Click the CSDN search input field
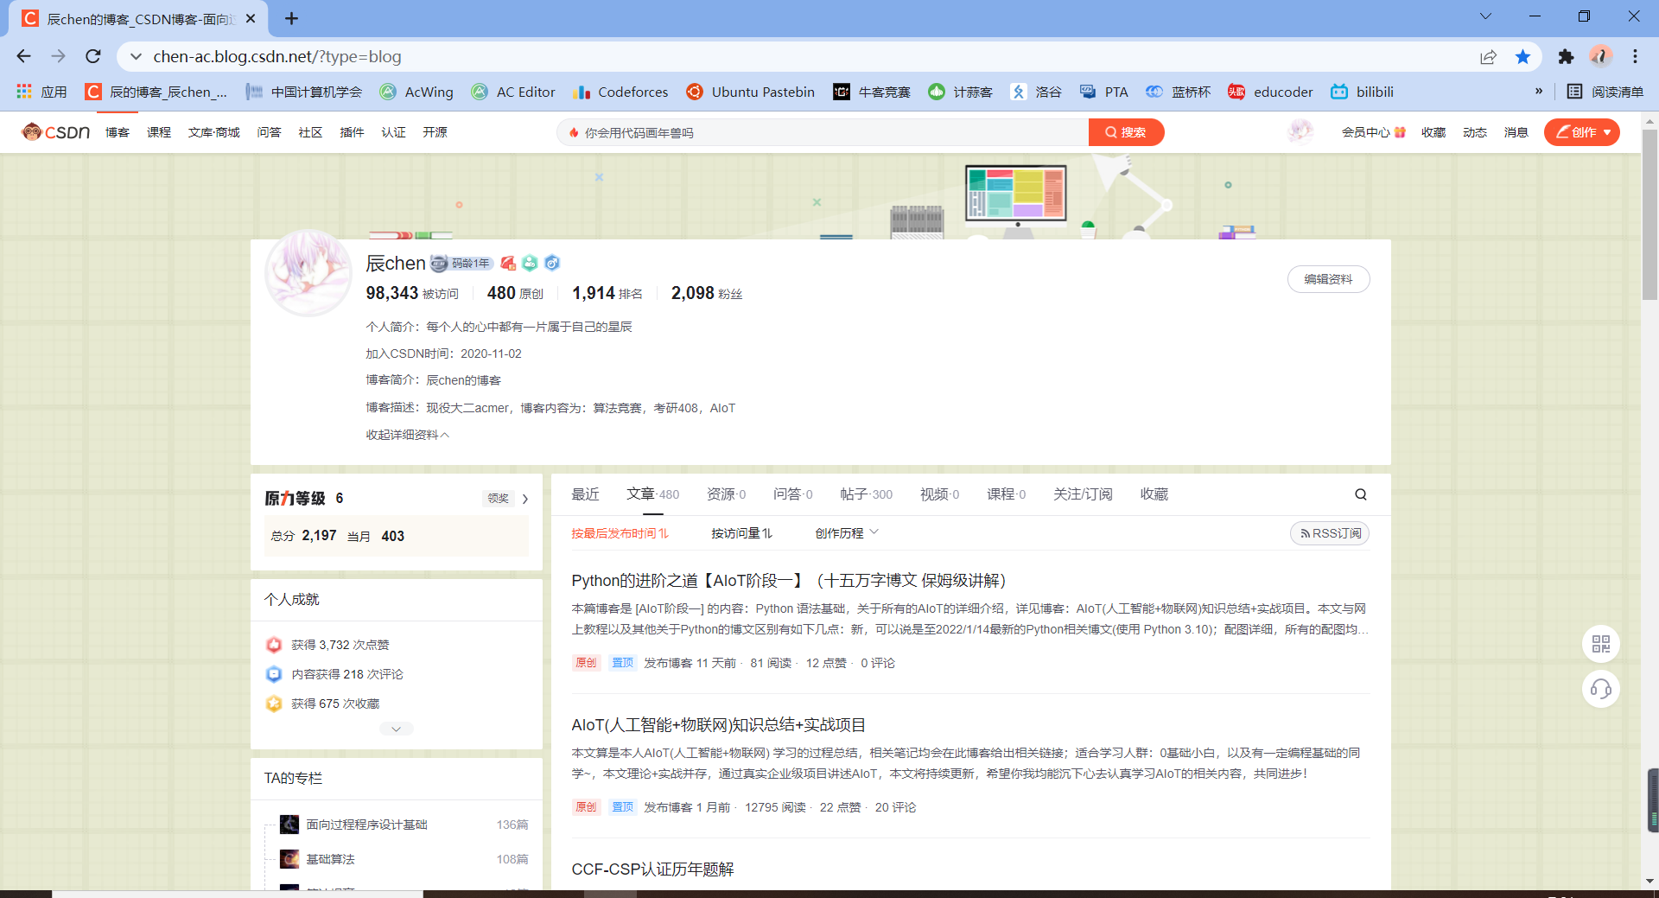 [823, 132]
